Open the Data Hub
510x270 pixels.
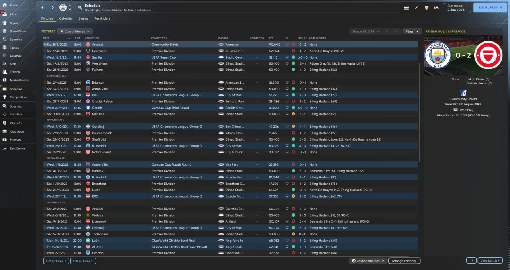(x=16, y=55)
